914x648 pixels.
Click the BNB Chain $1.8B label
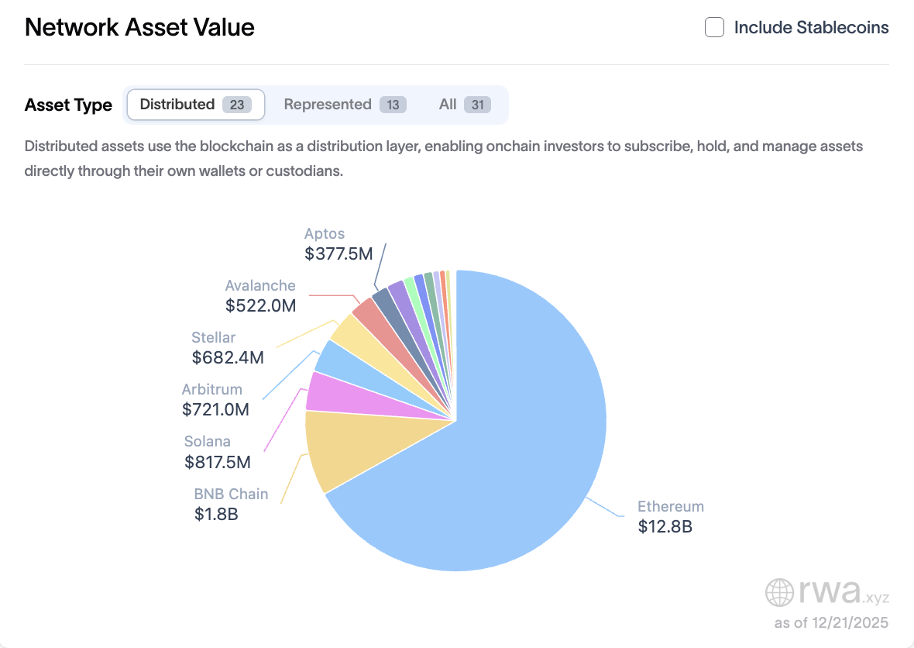point(231,504)
